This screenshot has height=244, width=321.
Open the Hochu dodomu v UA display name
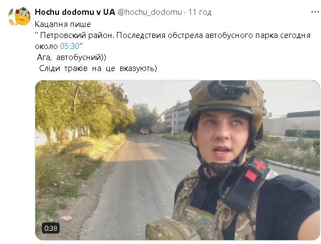tap(75, 12)
